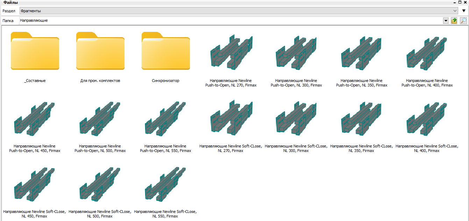This screenshot has height=221, width=469.
Task: Open the Для пром. комплектов folder
Action: (100, 51)
